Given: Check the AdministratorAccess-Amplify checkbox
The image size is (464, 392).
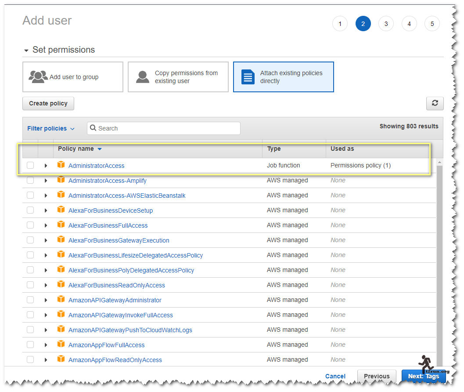Looking at the screenshot, I should [30, 180].
